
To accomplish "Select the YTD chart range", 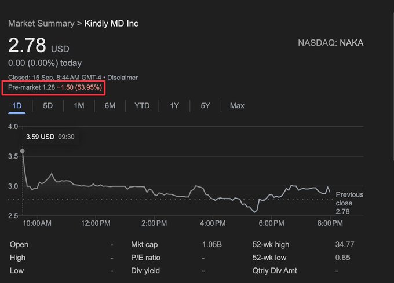I will click(x=142, y=106).
